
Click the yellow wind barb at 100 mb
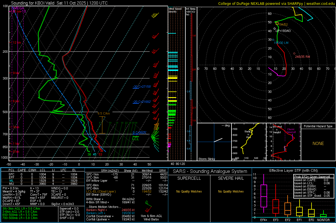click(155, 15)
